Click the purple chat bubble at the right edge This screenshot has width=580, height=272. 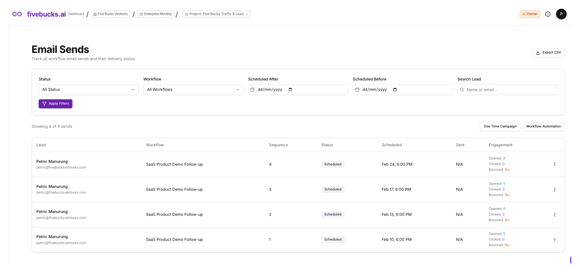click(x=570, y=260)
